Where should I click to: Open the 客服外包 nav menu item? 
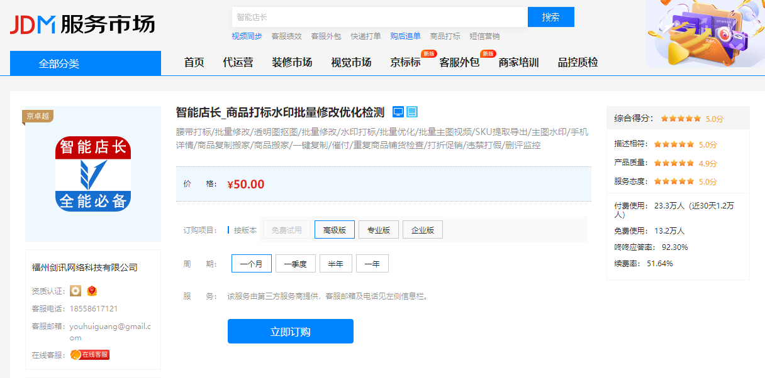[459, 63]
